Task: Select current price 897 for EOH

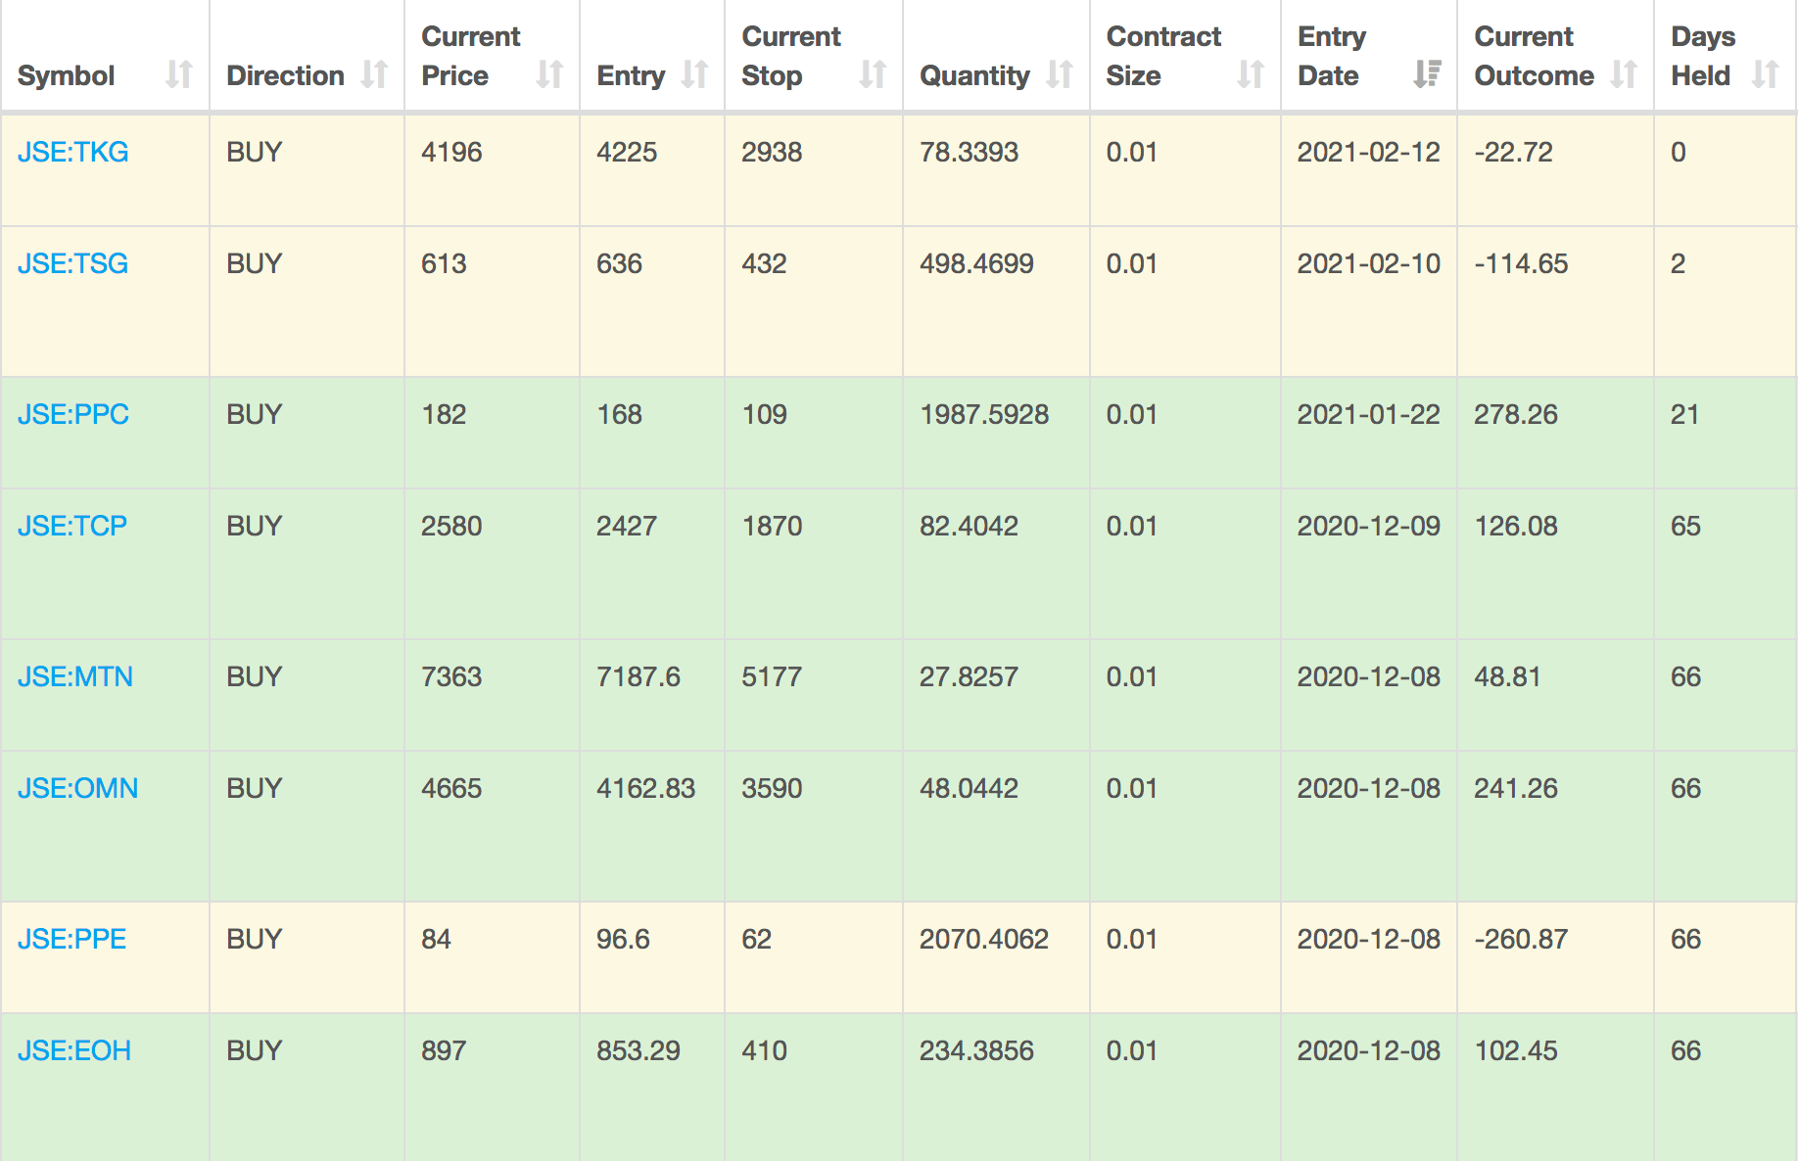Action: (444, 1050)
